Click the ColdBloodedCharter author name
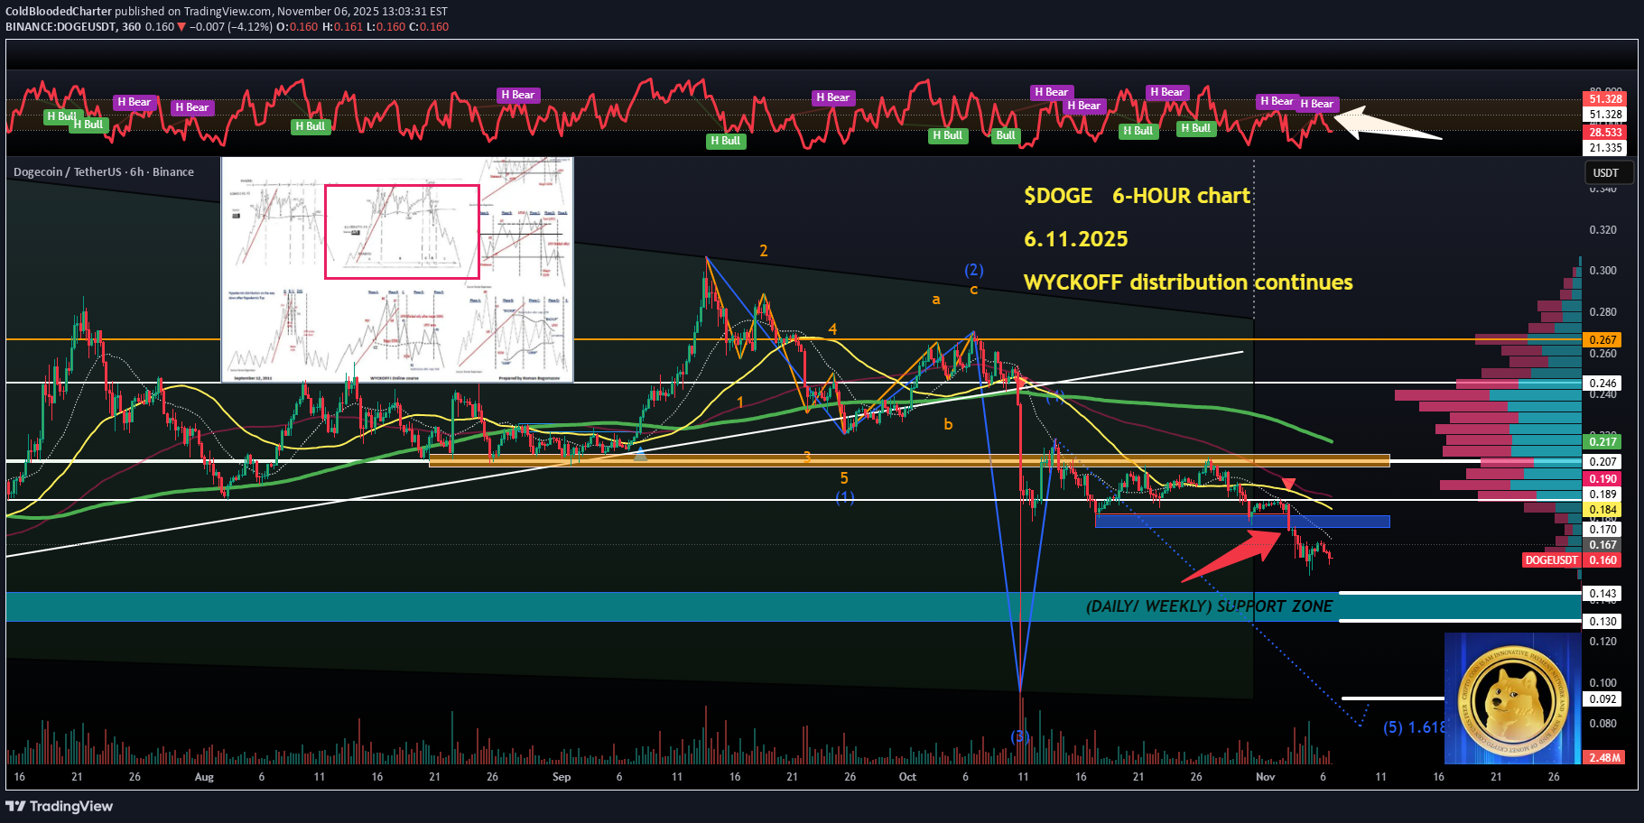This screenshot has width=1644, height=823. pos(59,12)
